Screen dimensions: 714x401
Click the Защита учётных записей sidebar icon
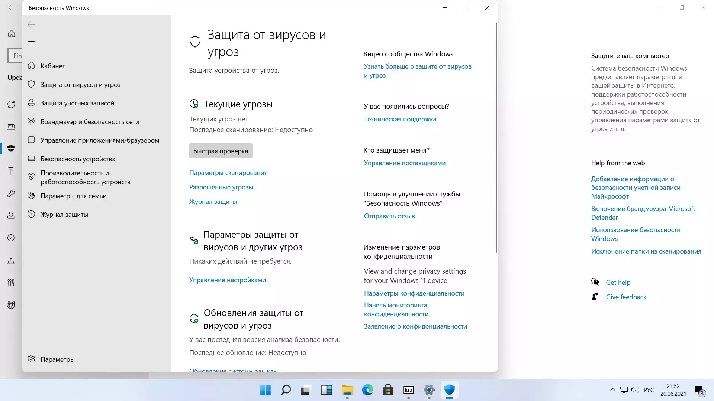[31, 103]
